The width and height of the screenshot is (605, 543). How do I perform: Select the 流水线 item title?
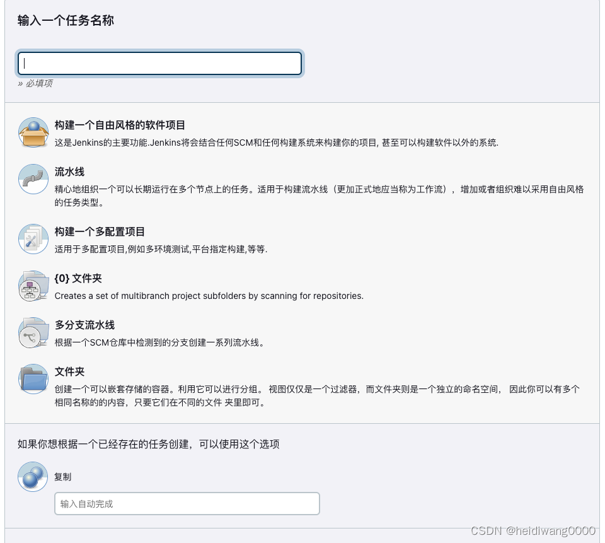69,172
